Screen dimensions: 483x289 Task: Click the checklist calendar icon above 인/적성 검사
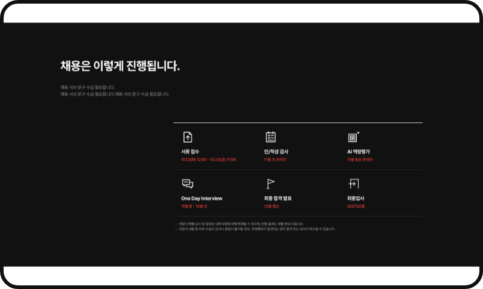pos(270,137)
